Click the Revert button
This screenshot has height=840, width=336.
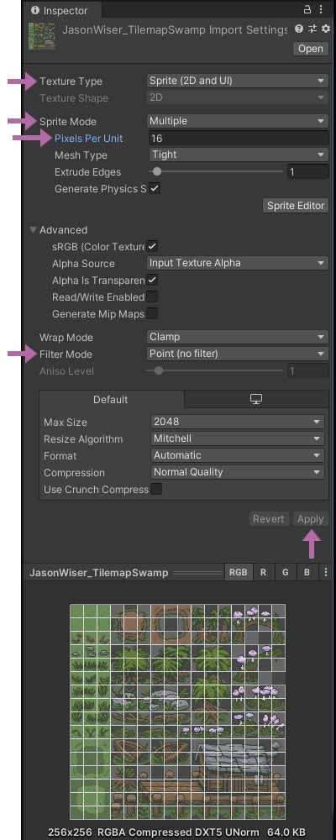click(269, 519)
